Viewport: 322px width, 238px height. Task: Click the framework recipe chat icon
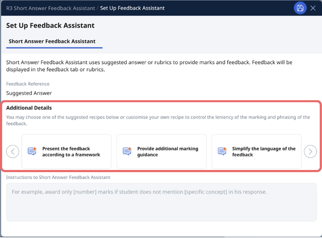click(x=32, y=151)
